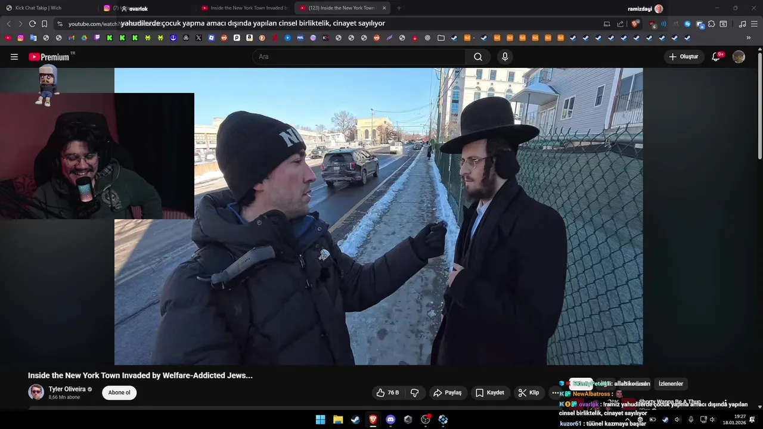
Task: Like the video with 76 B likes
Action: pyautogui.click(x=387, y=393)
